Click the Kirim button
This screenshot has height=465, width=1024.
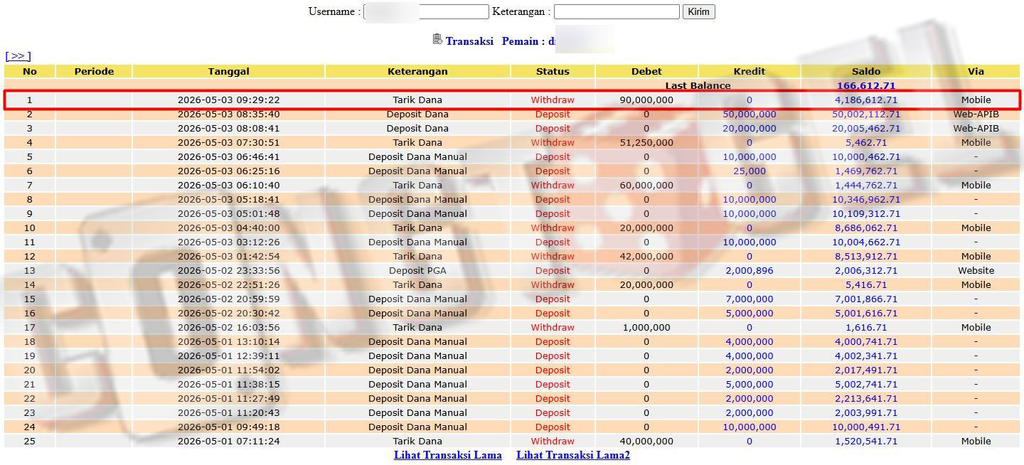tap(698, 12)
